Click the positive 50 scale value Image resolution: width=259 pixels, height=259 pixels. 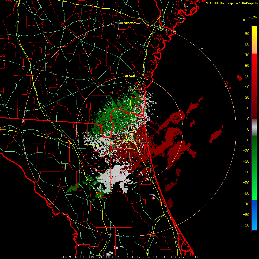247,76
